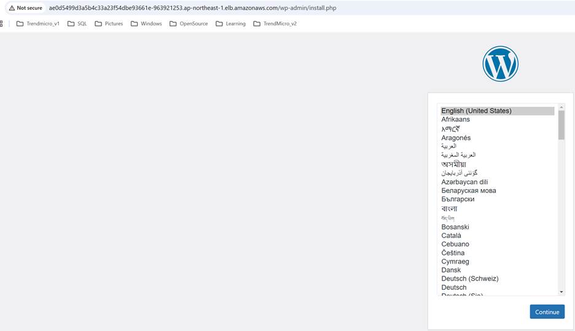The height and width of the screenshot is (331, 575).
Task: Open the Pictures bookmarks folder
Action: (109, 23)
